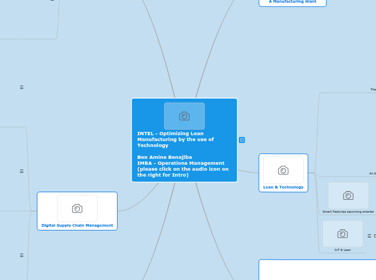Screen dimensions: 376x280
Task: Select the A Manufacturing Giant node
Action: 292,2
